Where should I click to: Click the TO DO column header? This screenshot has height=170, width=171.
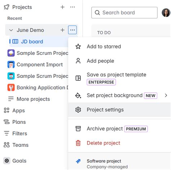(x=104, y=32)
